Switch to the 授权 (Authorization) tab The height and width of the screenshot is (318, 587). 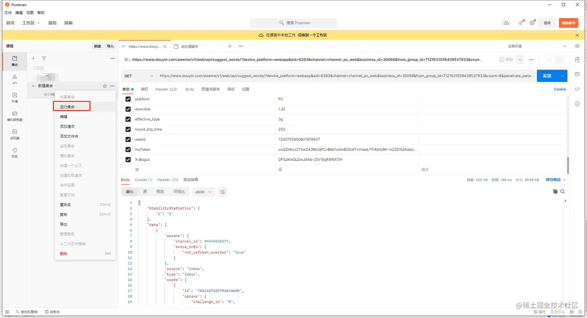144,89
